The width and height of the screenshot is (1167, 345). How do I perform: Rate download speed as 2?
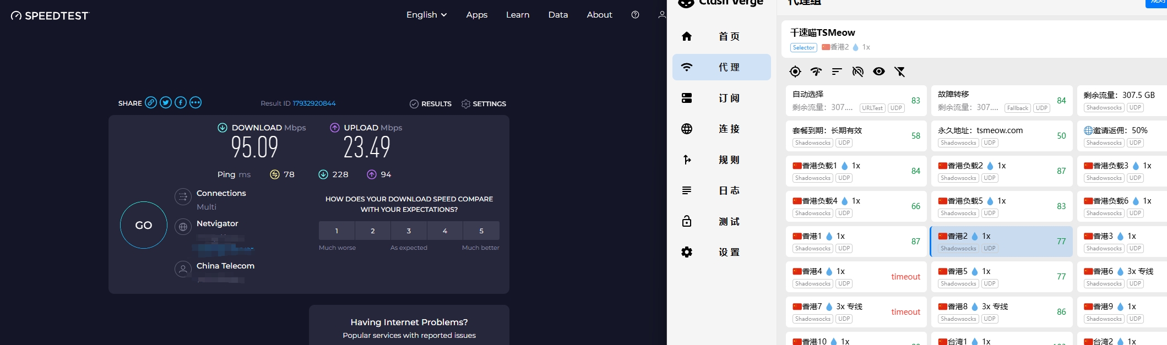coord(373,231)
